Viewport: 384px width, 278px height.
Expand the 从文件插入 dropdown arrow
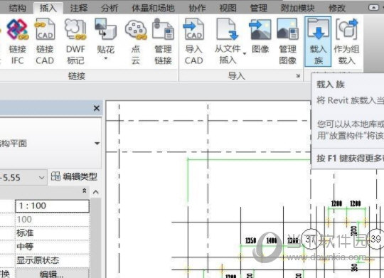[x=245, y=54]
